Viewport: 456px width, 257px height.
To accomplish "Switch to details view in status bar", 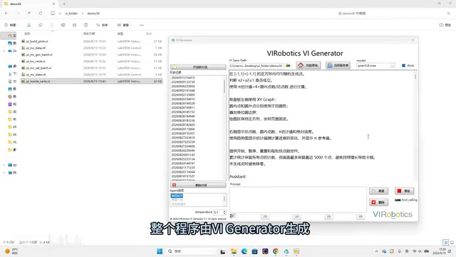I will [x=445, y=242].
